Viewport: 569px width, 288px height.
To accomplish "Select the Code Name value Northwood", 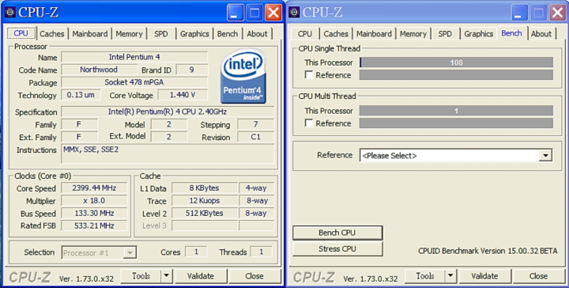I will click(99, 70).
